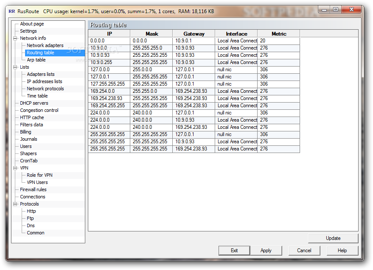Viewport: 373px width, 270px height.
Task: Minimize the RusRoute window
Action: tap(324, 9)
